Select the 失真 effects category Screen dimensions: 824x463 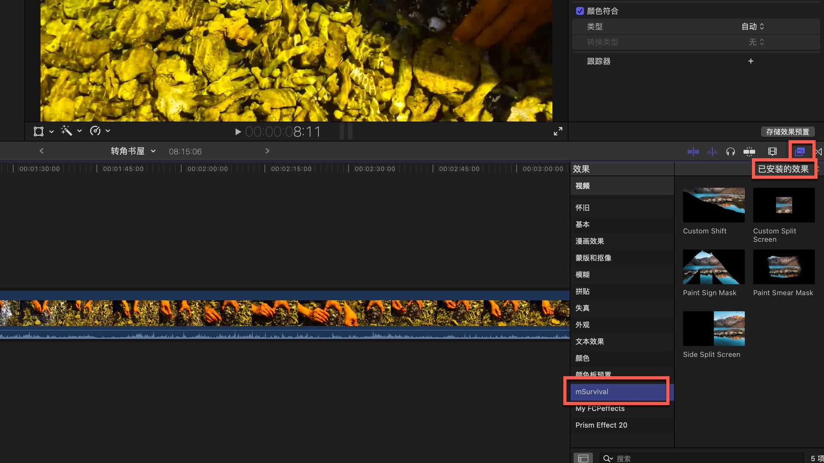click(x=622, y=308)
